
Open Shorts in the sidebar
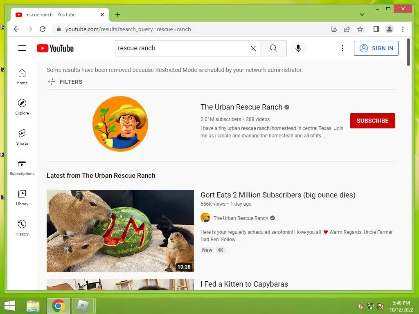tap(22, 137)
